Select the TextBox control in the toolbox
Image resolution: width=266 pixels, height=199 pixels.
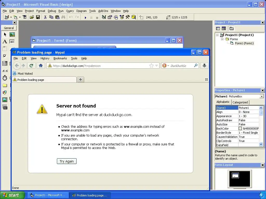pos(12,41)
